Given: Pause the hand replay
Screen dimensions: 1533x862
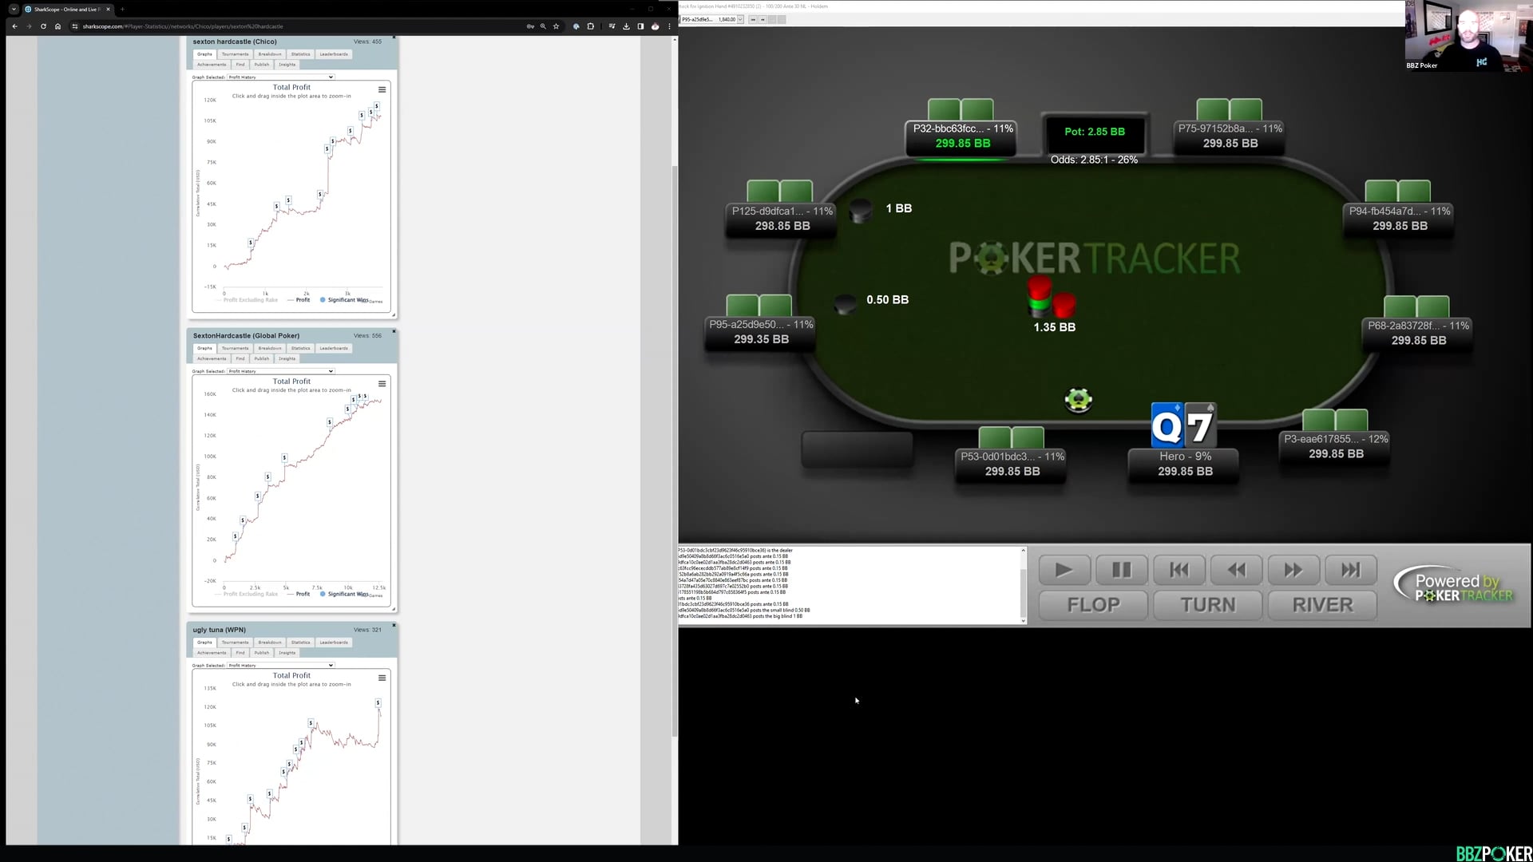Looking at the screenshot, I should click(x=1121, y=570).
